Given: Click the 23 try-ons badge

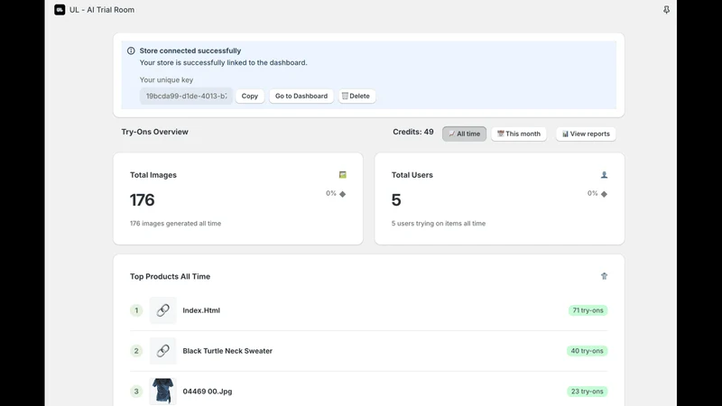Looking at the screenshot, I should 588,392.
